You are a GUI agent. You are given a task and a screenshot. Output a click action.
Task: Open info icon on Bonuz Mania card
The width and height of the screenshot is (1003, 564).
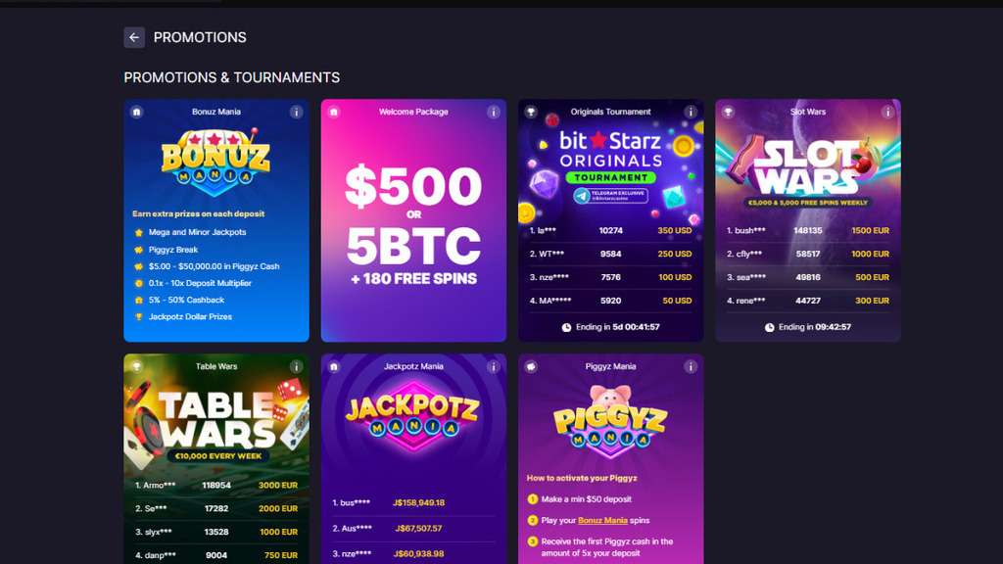tap(296, 112)
